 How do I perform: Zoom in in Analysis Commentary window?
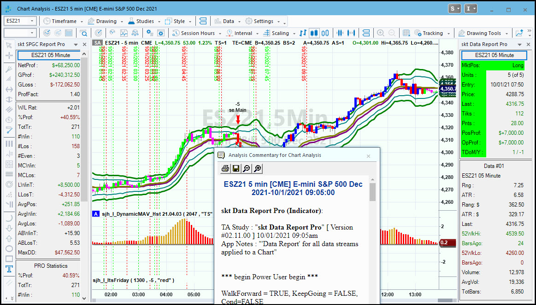point(258,168)
